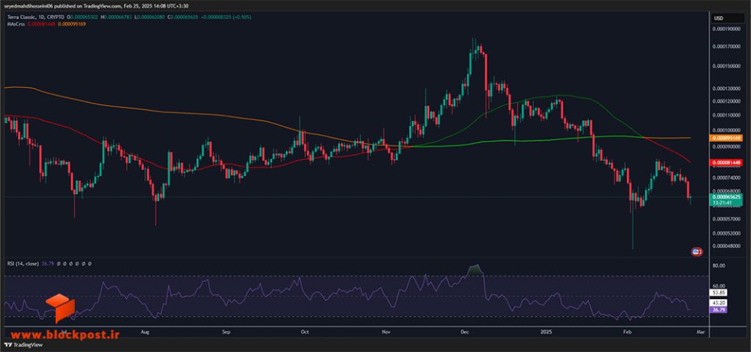Click the 0.000190000 price scale label

[x=727, y=29]
